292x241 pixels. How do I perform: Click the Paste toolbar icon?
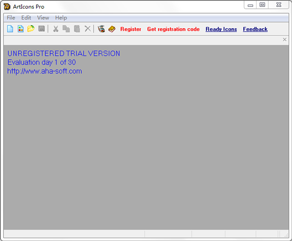tap(77, 29)
